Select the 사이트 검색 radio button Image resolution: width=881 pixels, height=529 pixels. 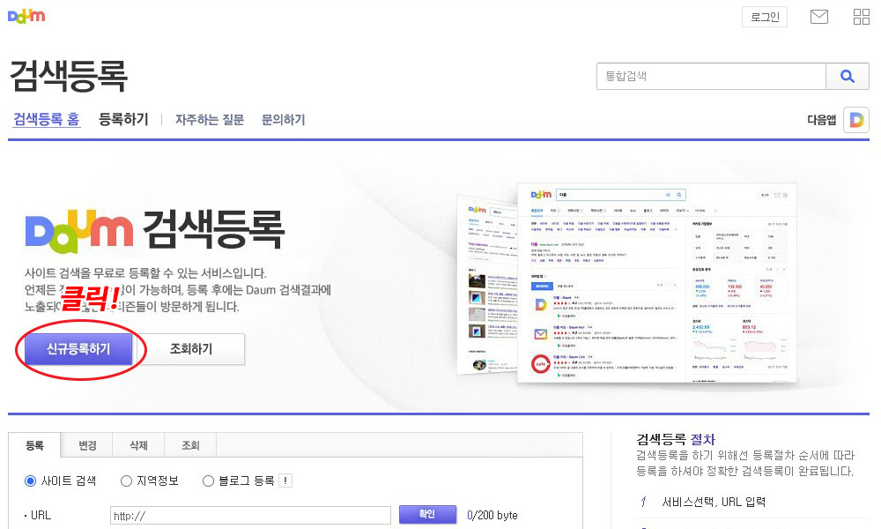coord(30,481)
